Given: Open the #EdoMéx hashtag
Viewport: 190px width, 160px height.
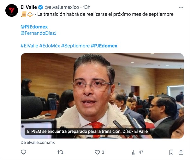Looking at the screenshot, I should pos(50,46).
